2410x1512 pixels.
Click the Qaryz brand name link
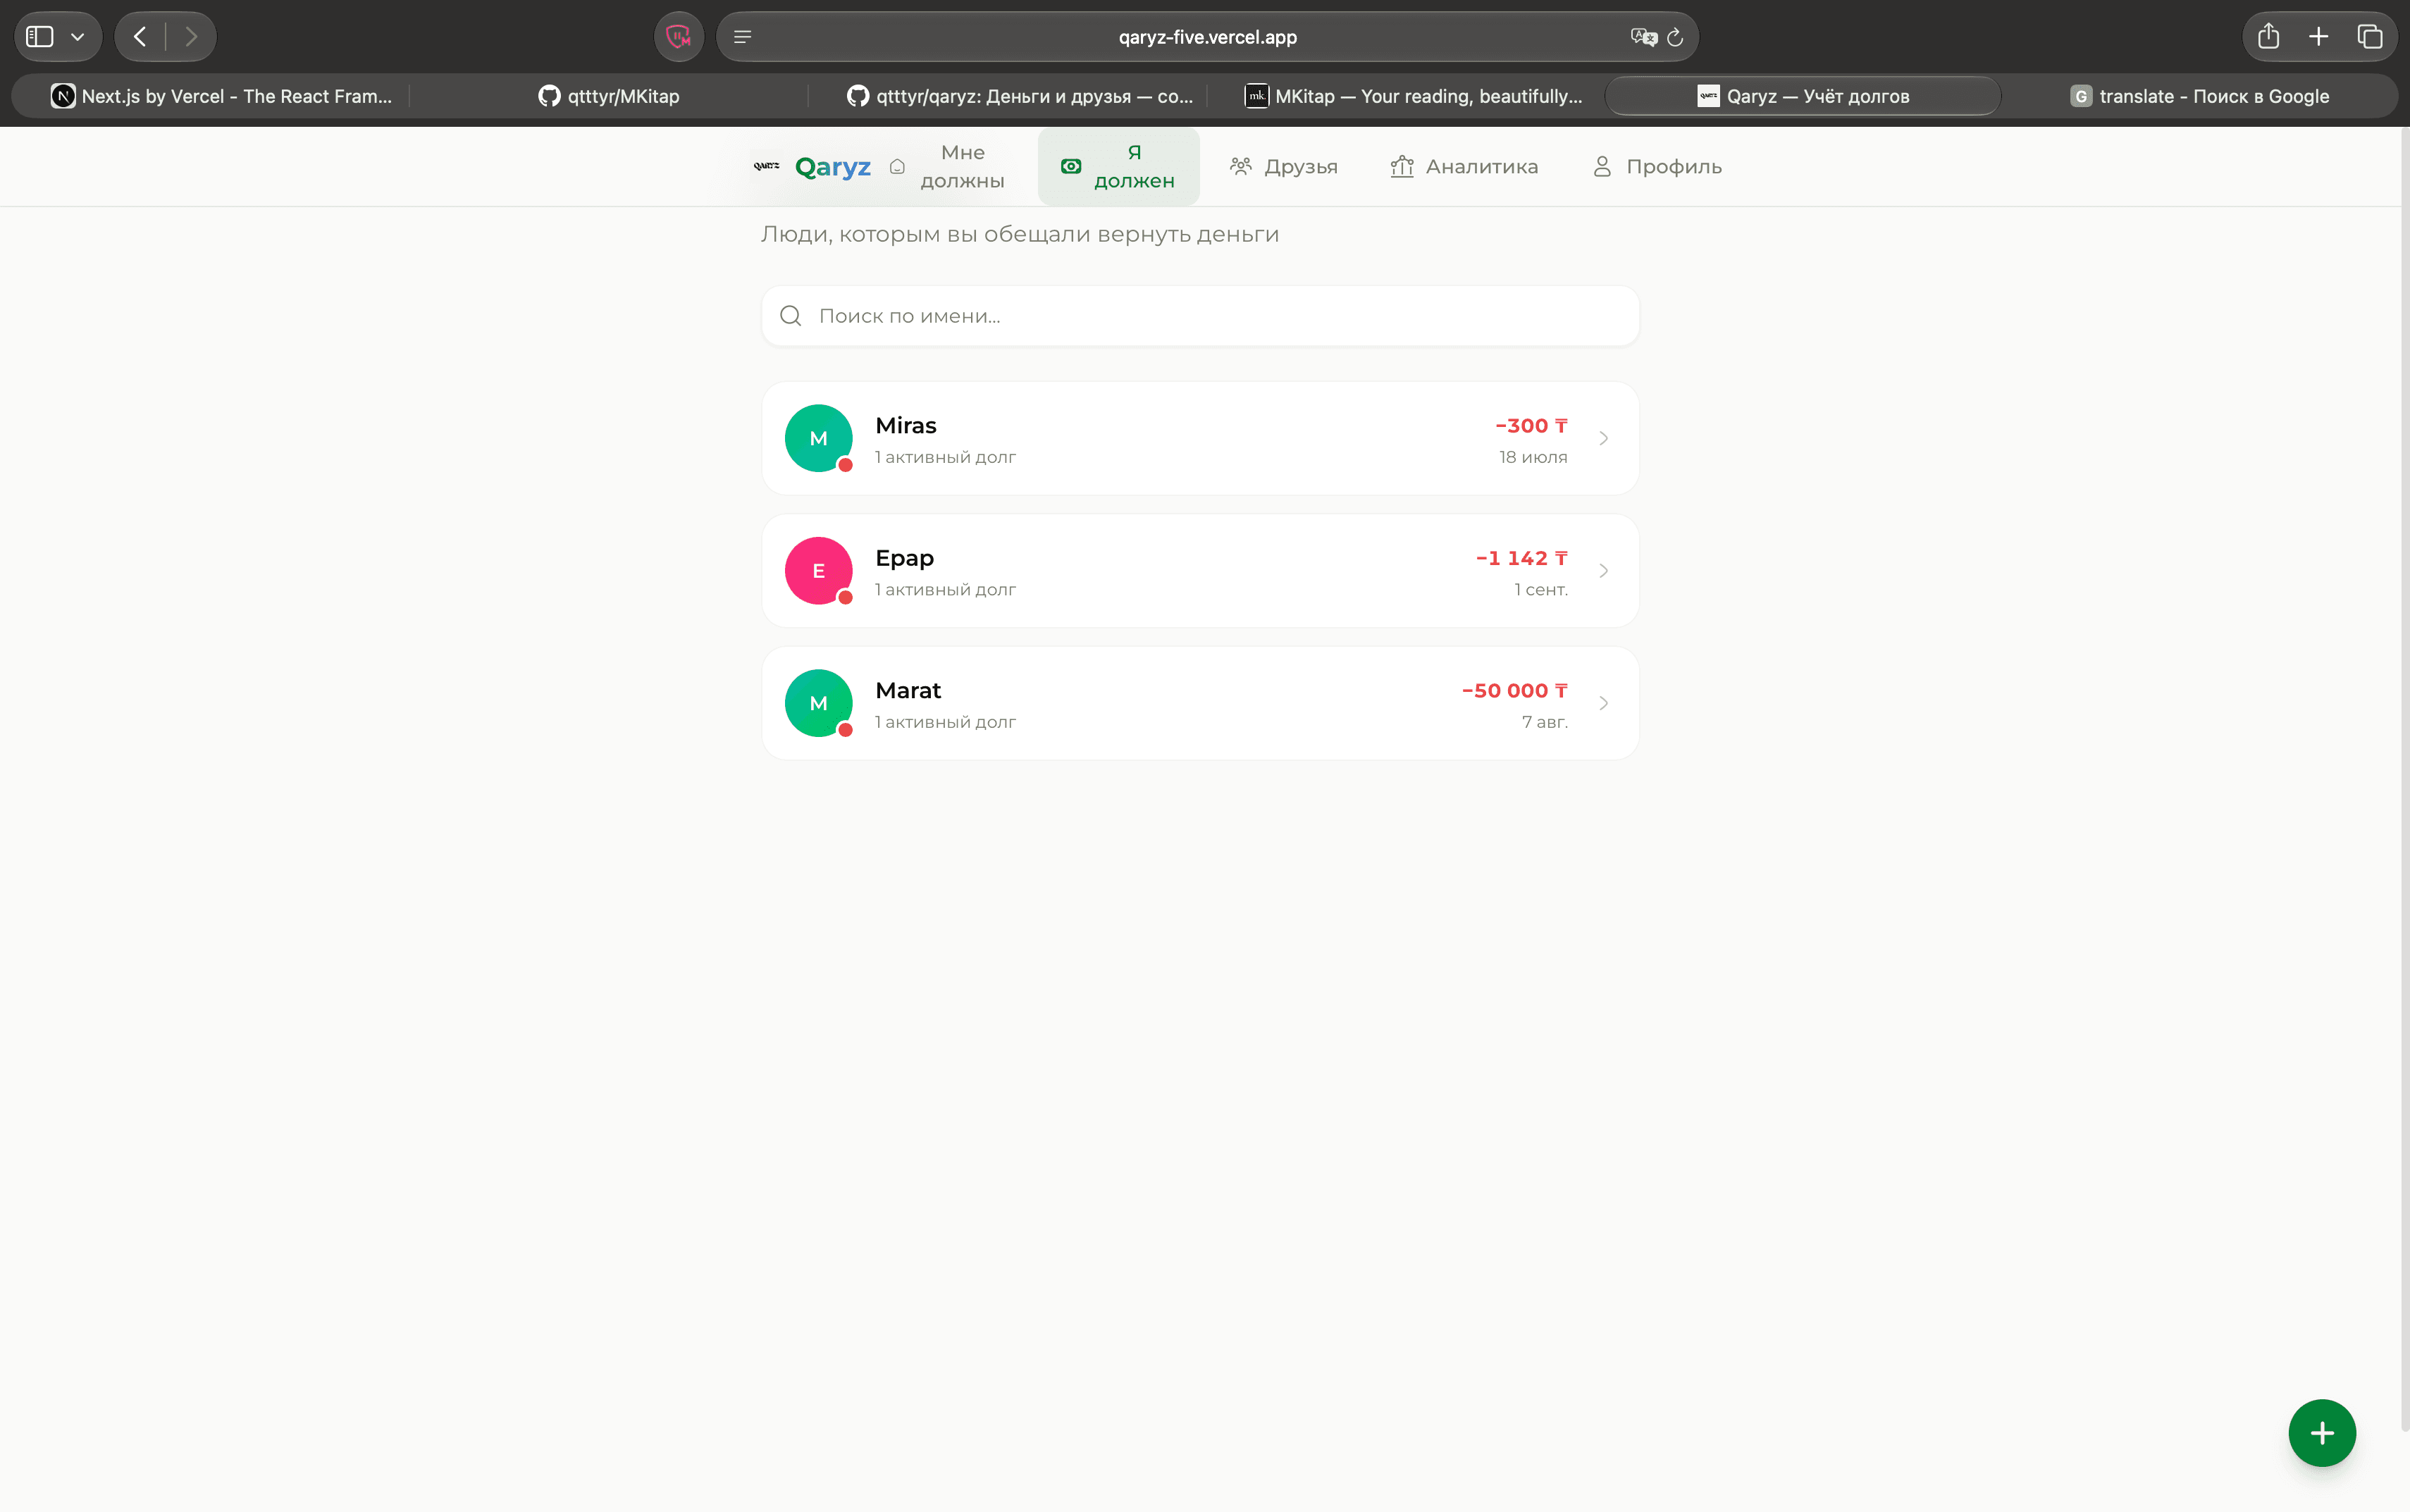(833, 166)
